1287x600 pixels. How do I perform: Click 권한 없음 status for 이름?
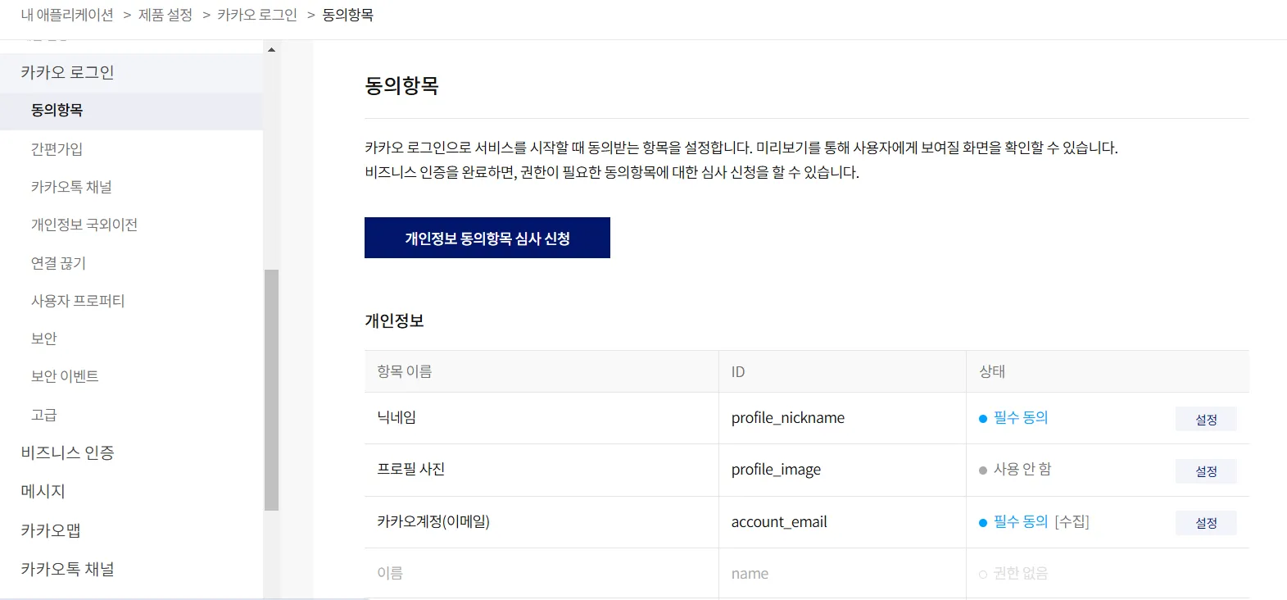point(1014,574)
